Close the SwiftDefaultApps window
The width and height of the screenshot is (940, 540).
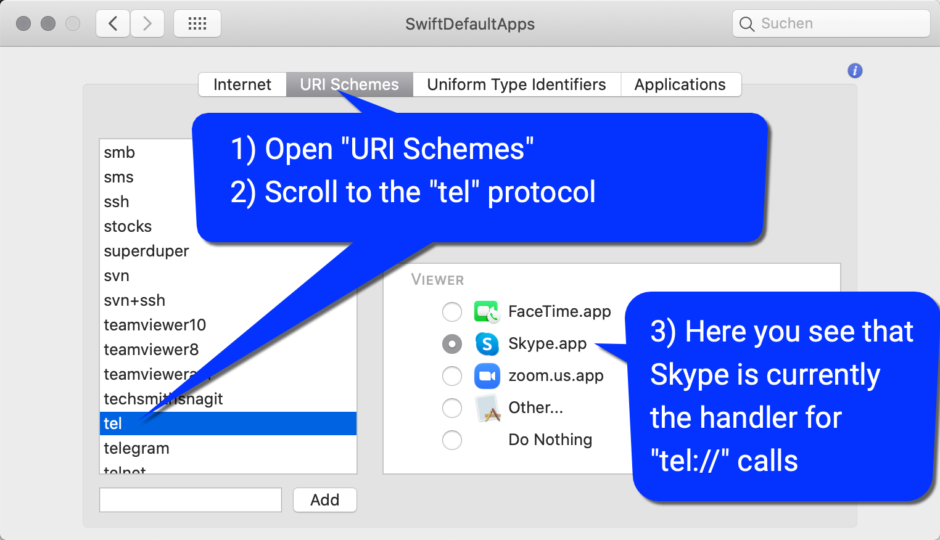click(x=23, y=24)
